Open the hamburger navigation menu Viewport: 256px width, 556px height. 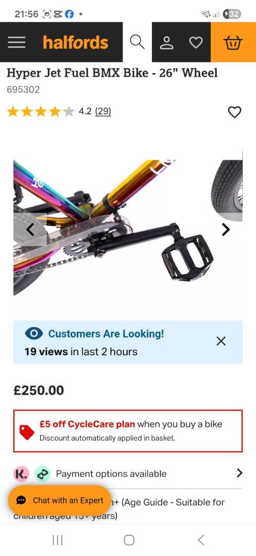pos(17,42)
